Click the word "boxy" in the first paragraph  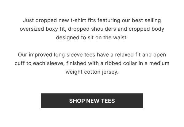point(52,29)
